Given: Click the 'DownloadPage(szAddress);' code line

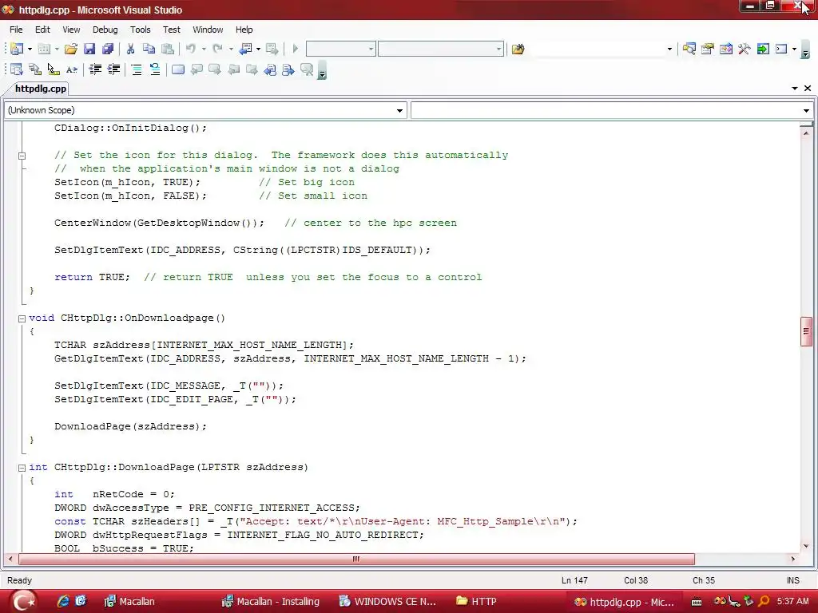Looking at the screenshot, I should 130,426.
